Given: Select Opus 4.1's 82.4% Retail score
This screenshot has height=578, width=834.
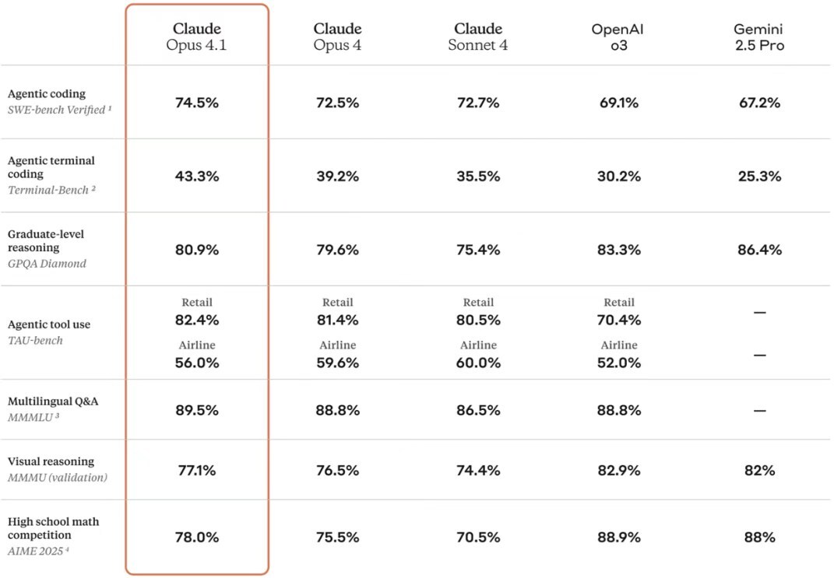Looking at the screenshot, I should 197,320.
